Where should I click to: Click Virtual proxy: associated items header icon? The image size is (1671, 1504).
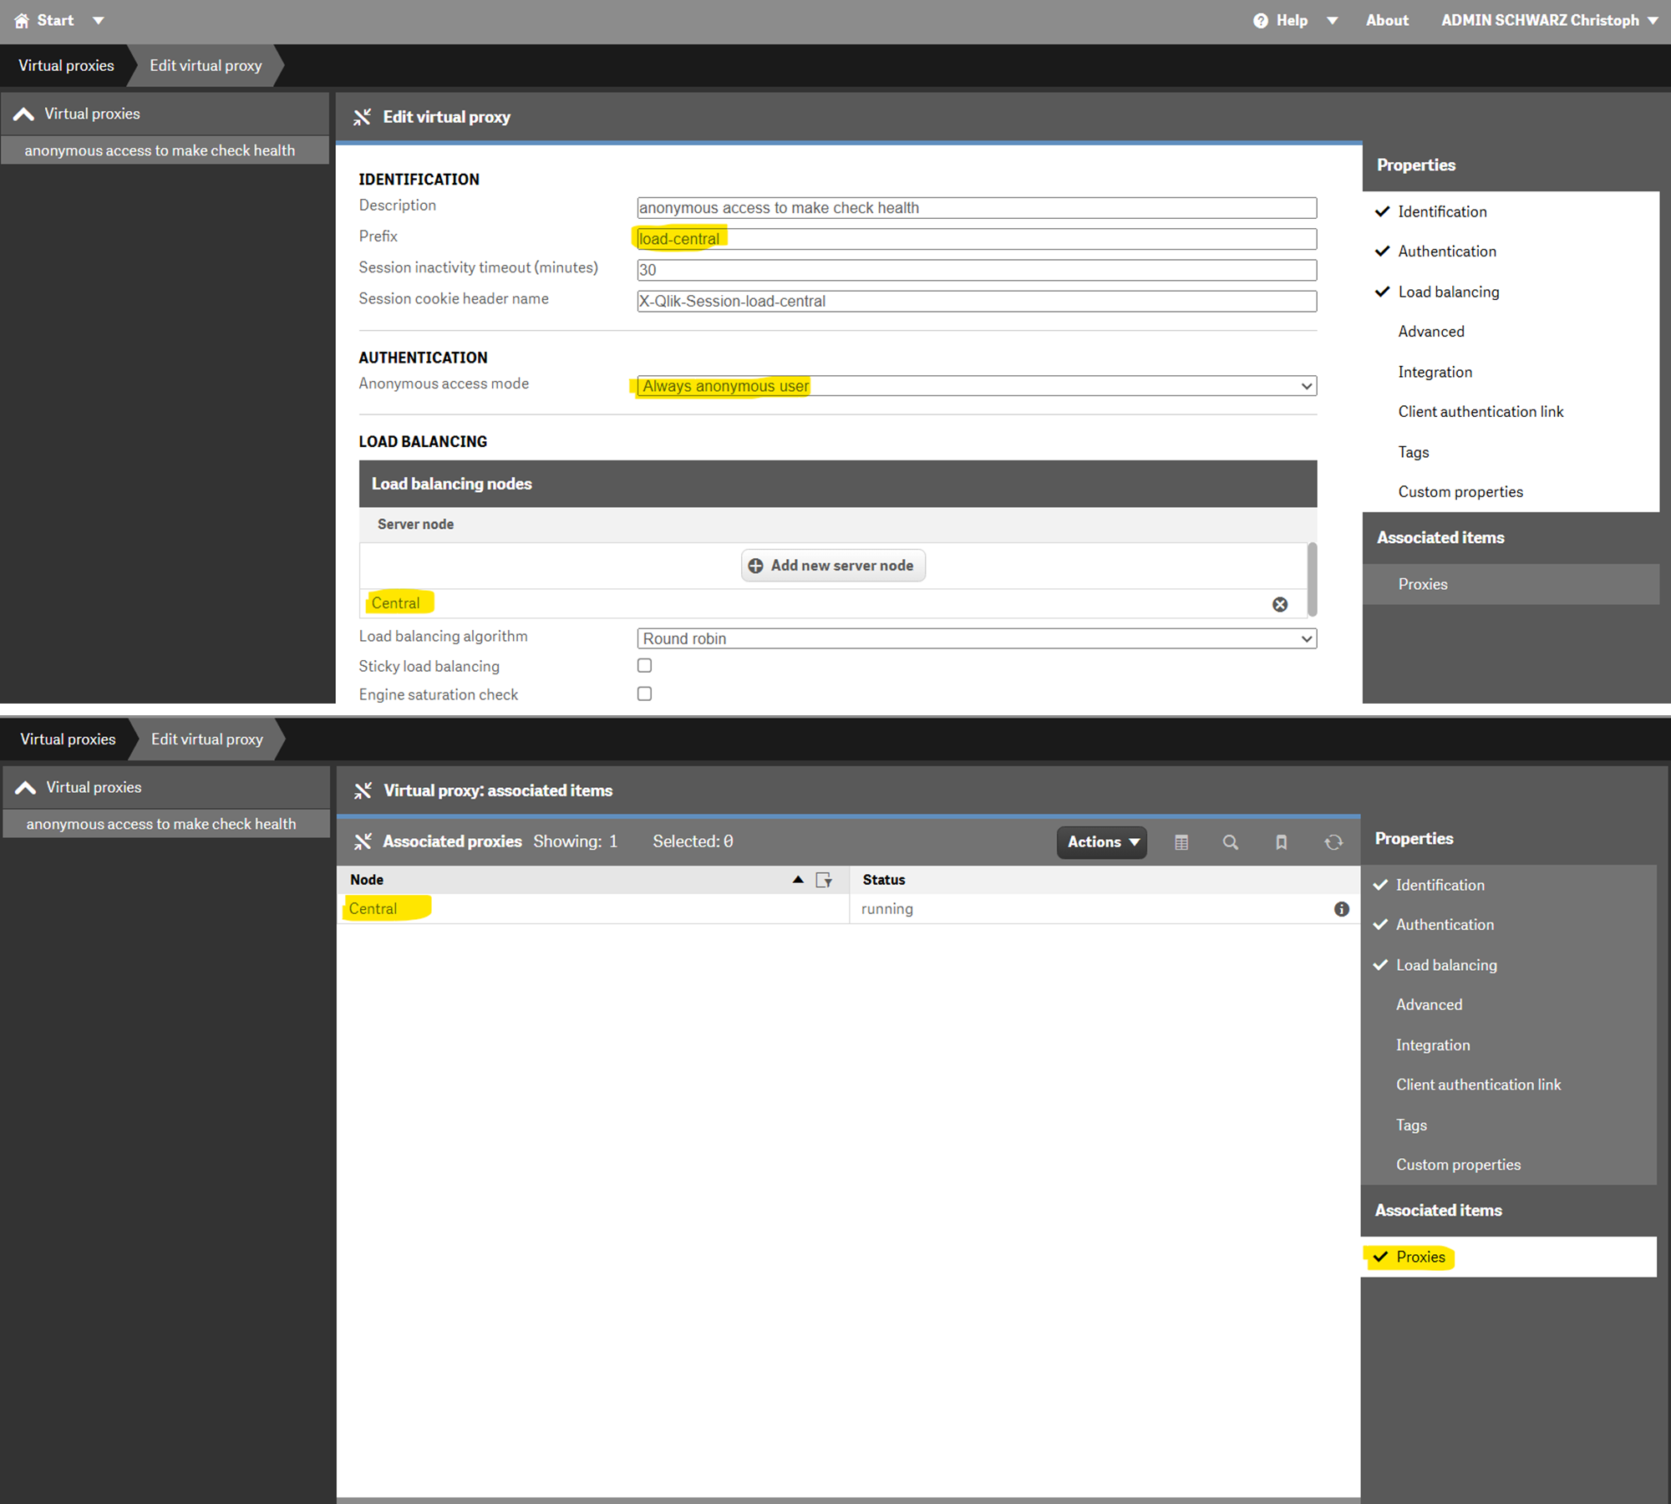tap(363, 790)
